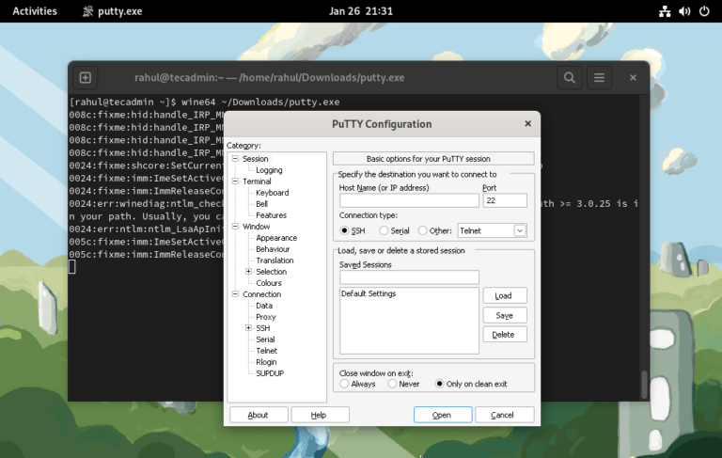Open the Telnet connection type dropdown
722x458 pixels.
(520, 230)
